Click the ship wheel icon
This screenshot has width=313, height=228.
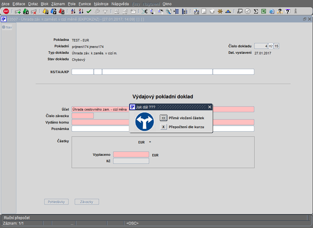pos(220,11)
